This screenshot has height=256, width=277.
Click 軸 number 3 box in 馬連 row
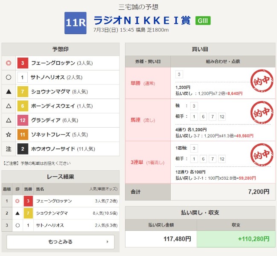194,106
